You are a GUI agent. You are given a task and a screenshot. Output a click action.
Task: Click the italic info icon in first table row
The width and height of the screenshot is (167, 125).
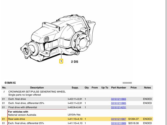coord(4,92)
